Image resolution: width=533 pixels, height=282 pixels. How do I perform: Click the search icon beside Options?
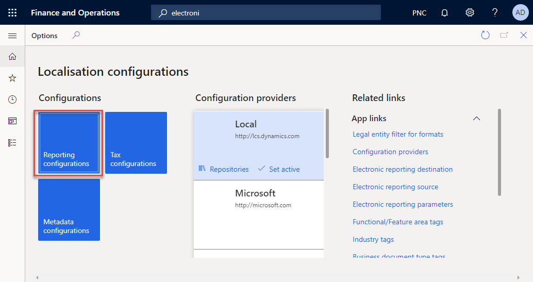pyautogui.click(x=76, y=35)
